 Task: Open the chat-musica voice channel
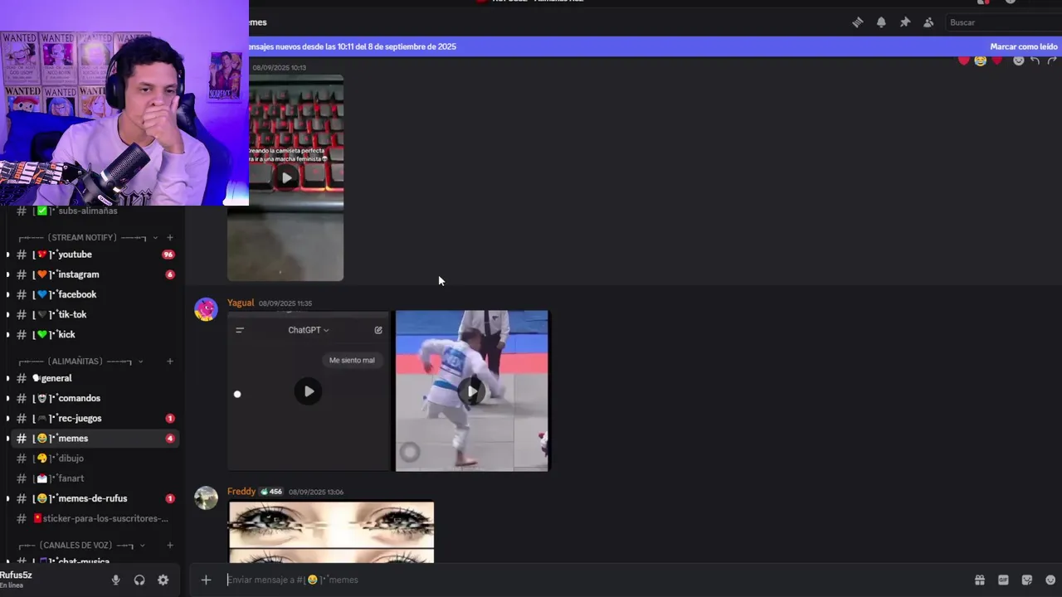coord(83,561)
